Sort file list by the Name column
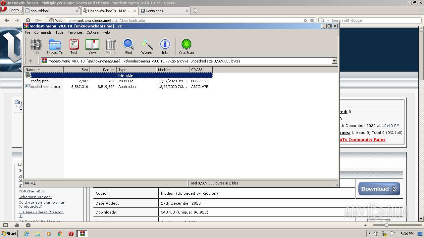 43,69
